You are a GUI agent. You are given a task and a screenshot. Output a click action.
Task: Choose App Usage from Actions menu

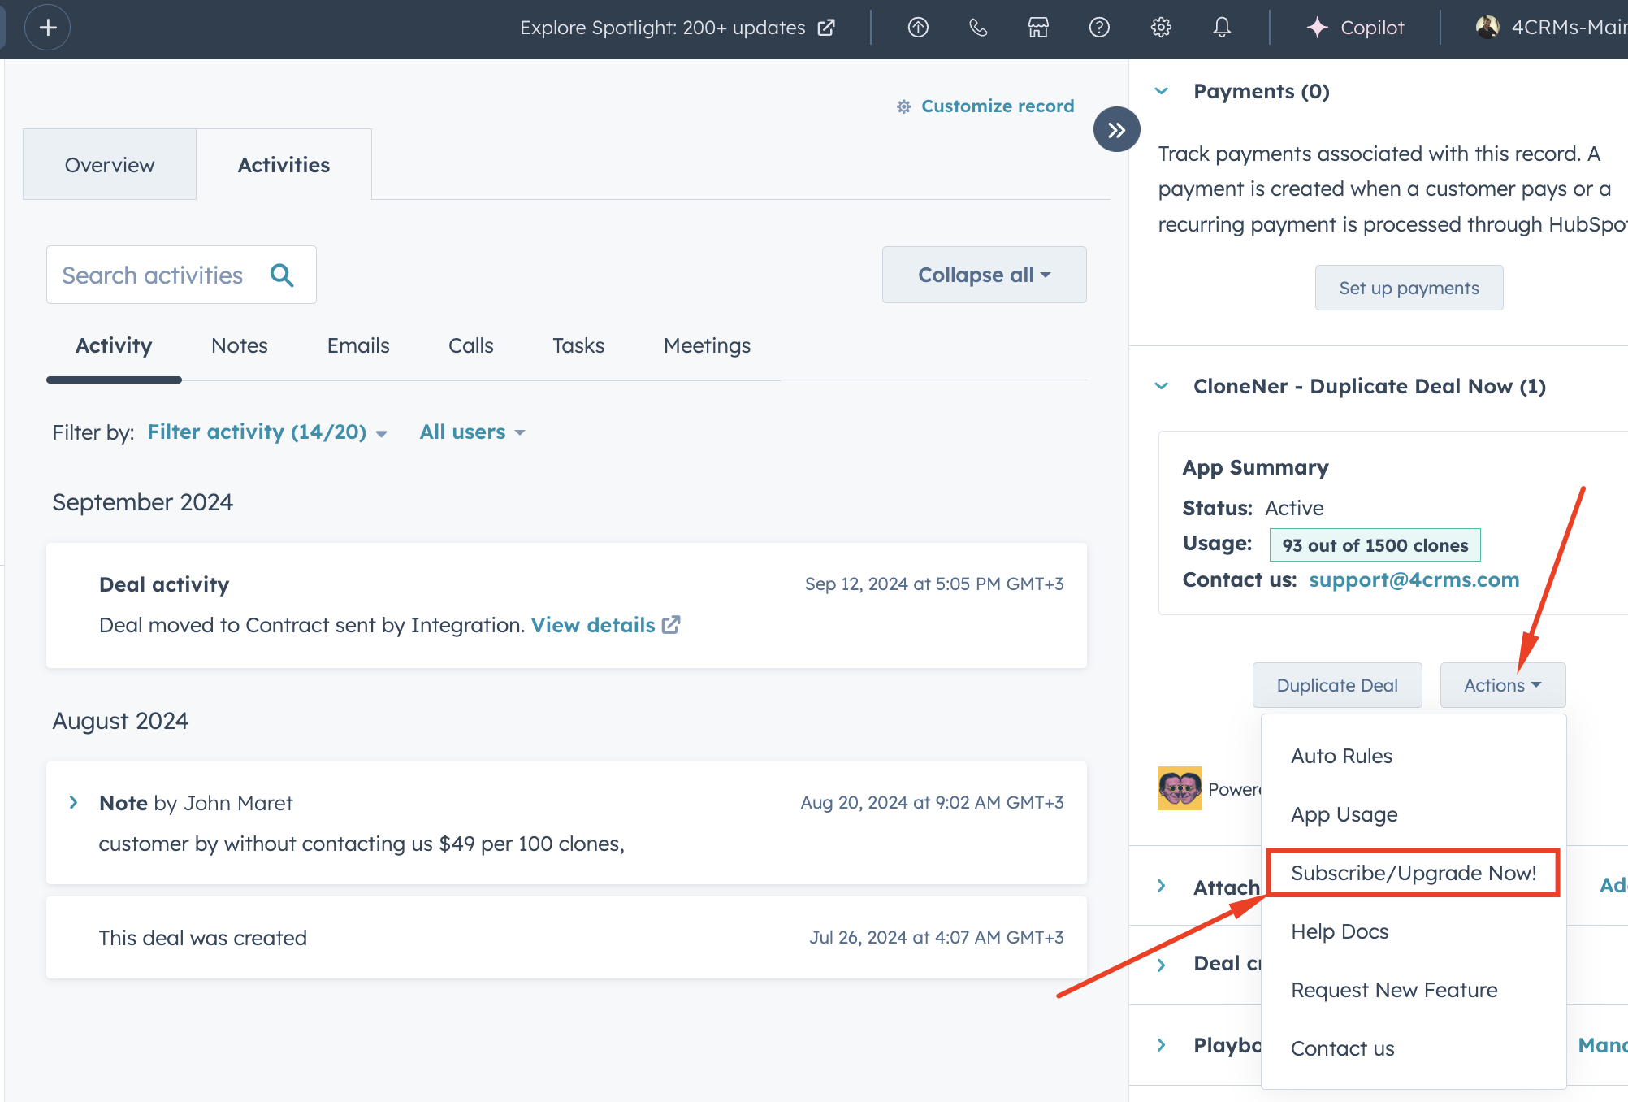point(1344,814)
